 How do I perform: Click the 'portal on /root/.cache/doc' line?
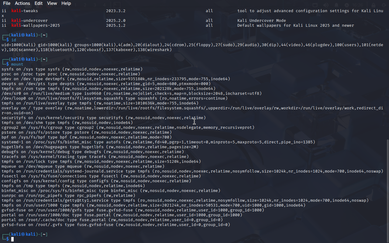(x=112, y=220)
